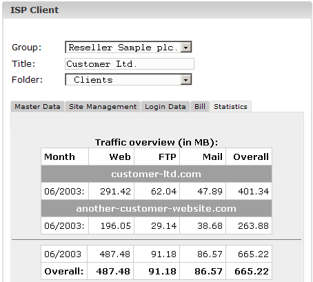
Task: Select the Statistics tab
Action: point(230,107)
